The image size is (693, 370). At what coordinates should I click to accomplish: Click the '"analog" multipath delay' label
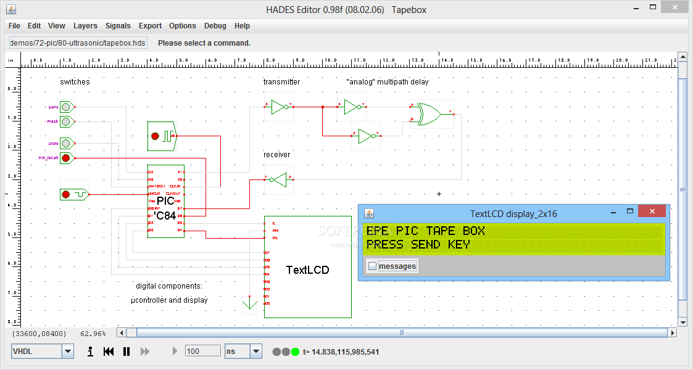pos(387,81)
